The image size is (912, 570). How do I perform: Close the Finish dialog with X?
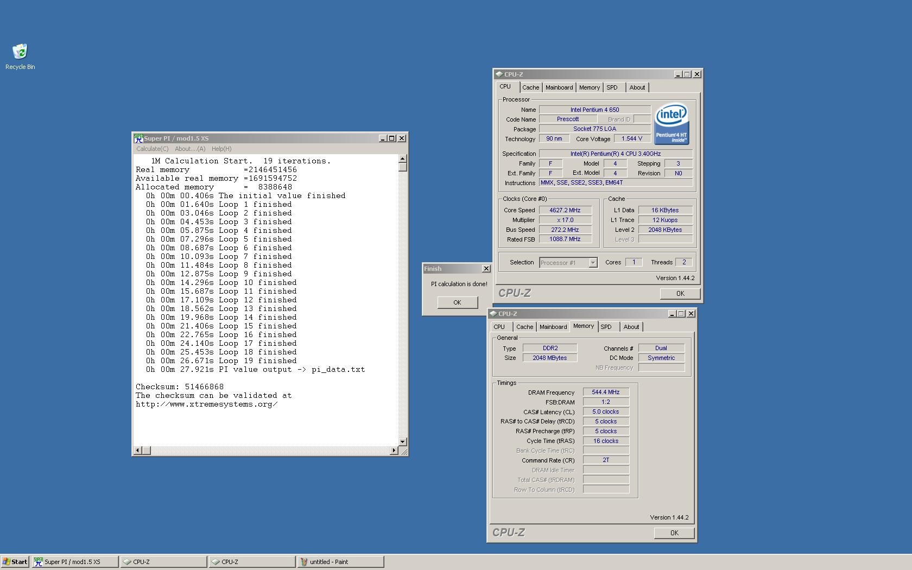(x=486, y=269)
